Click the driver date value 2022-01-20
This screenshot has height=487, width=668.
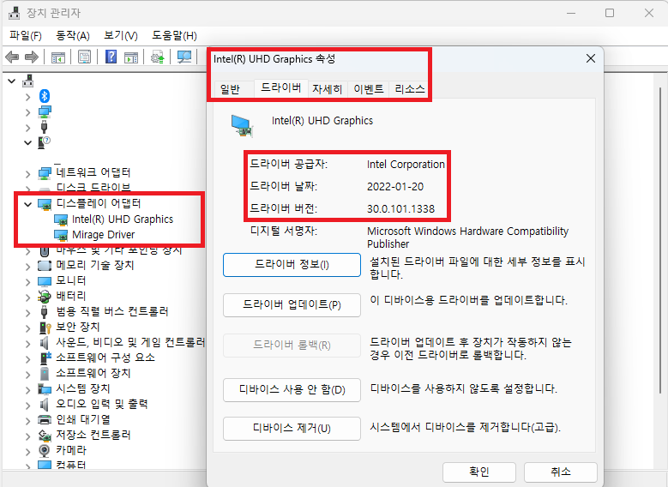coord(395,187)
